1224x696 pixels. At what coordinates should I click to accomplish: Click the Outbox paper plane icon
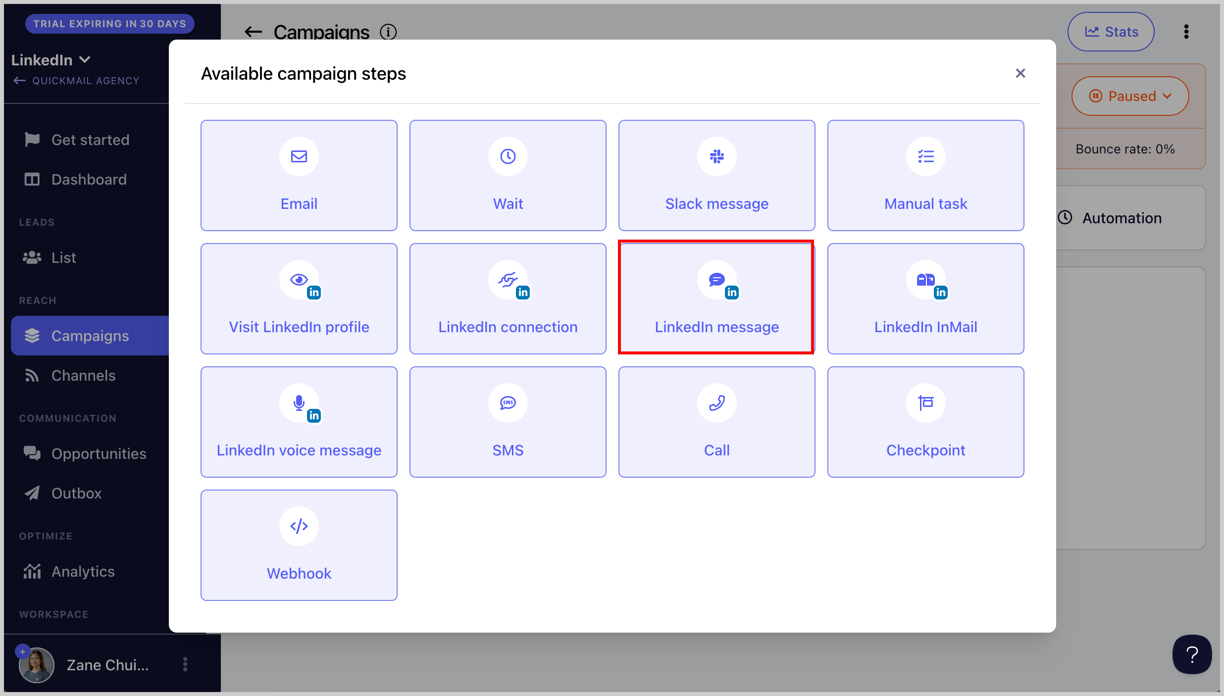(x=32, y=493)
